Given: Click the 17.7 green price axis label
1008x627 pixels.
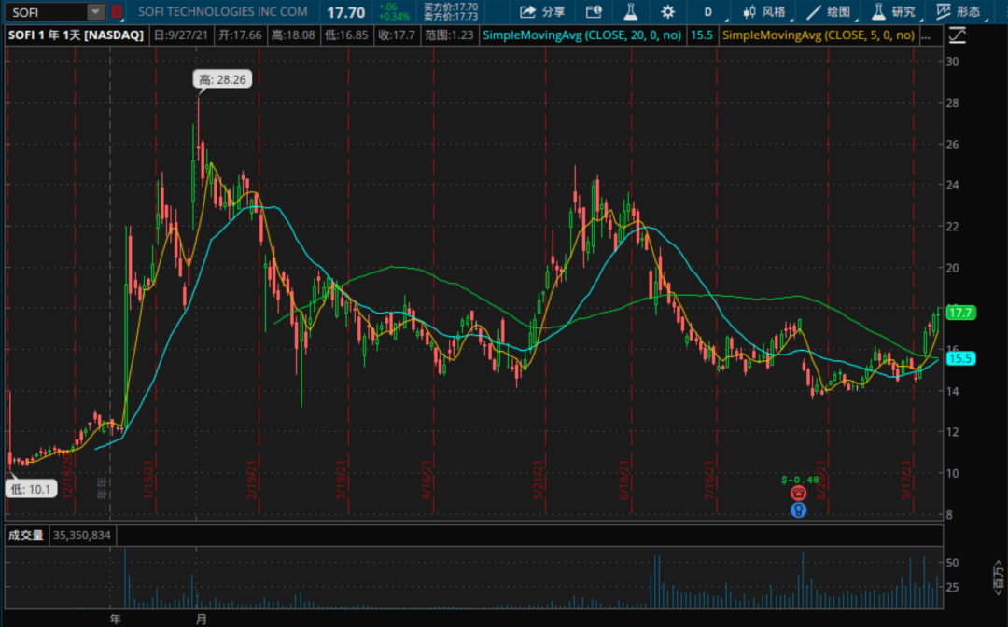Looking at the screenshot, I should point(960,313).
